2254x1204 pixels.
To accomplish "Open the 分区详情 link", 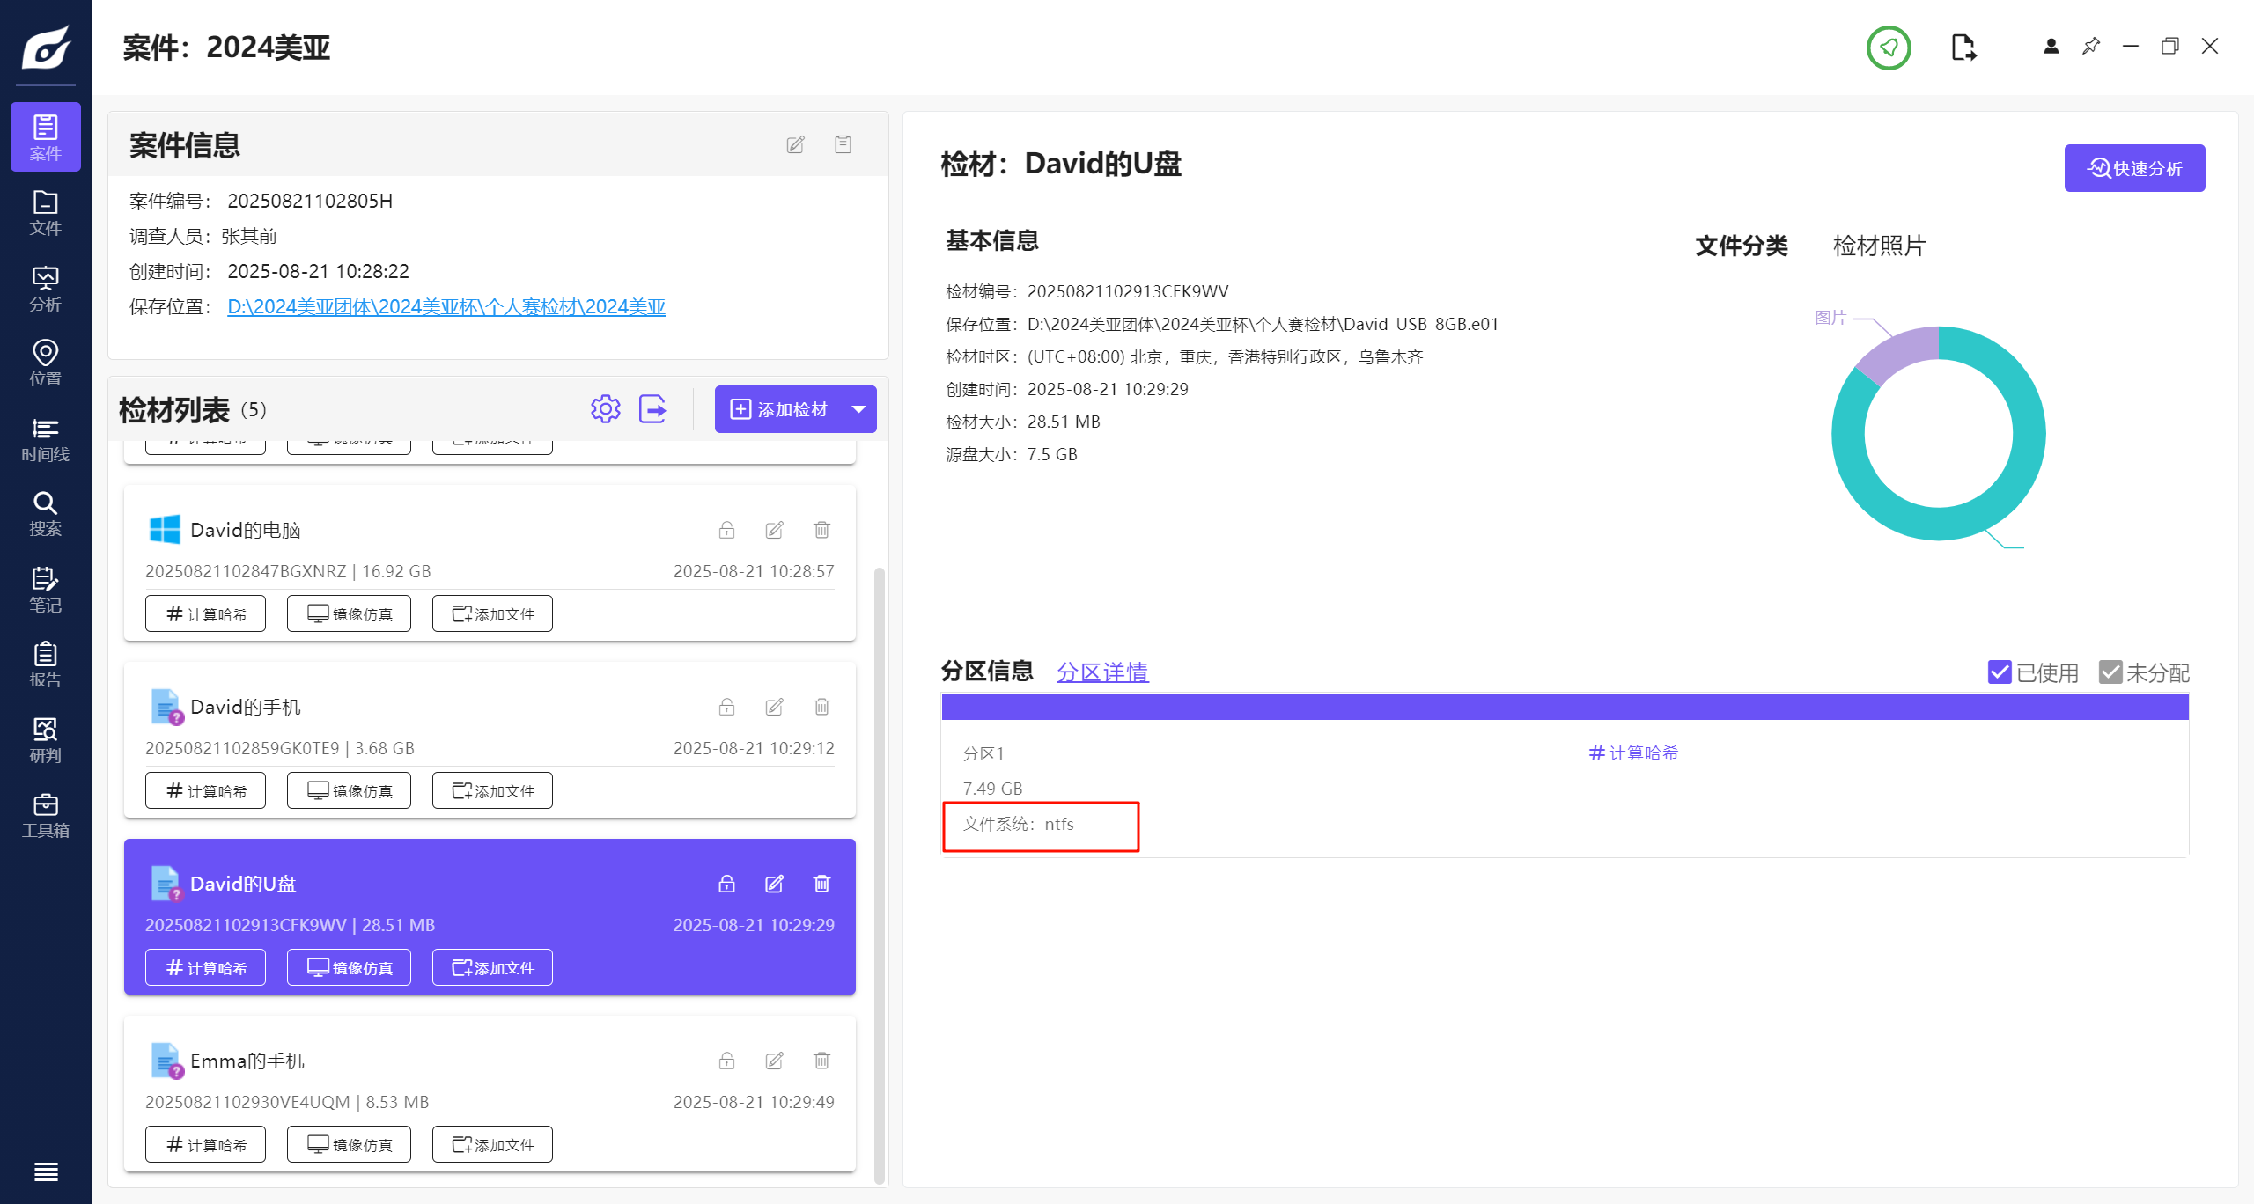I will 1102,672.
